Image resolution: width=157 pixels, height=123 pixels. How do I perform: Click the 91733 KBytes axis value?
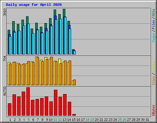[x=5, y=91]
